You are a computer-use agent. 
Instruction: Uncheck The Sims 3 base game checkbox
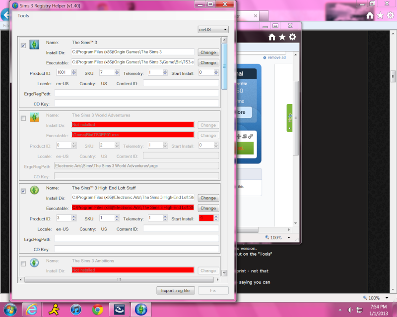click(x=23, y=46)
